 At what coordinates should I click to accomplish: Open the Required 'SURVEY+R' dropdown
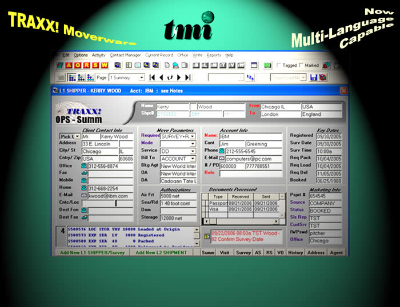(193, 136)
